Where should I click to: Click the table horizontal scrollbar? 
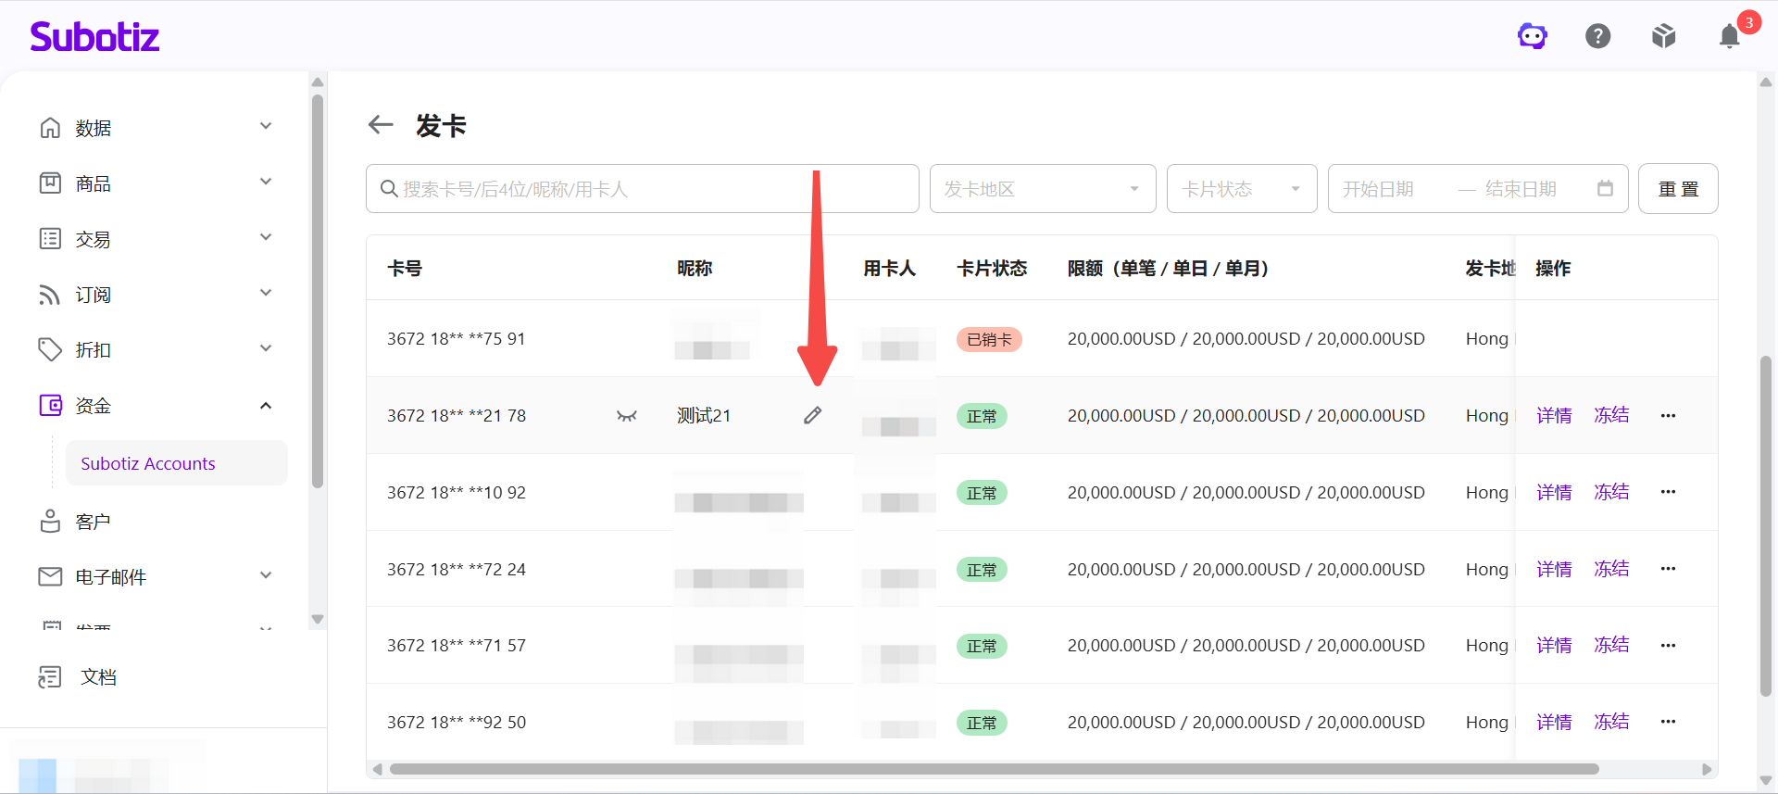[995, 769]
